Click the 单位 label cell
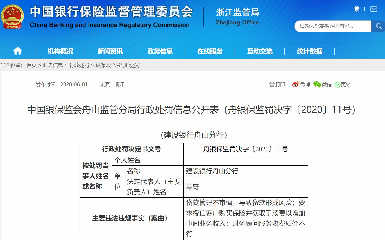Viewport: 385px width, 240px height. (x=118, y=181)
